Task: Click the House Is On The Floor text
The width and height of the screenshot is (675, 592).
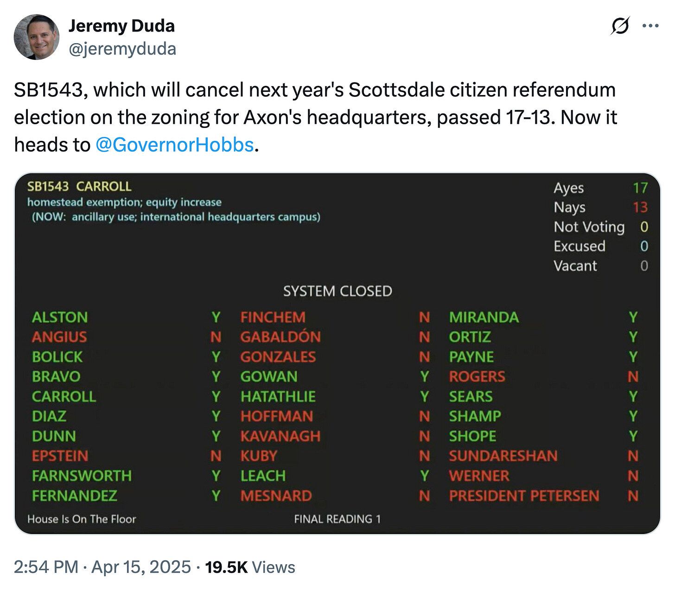Action: pyautogui.click(x=82, y=519)
